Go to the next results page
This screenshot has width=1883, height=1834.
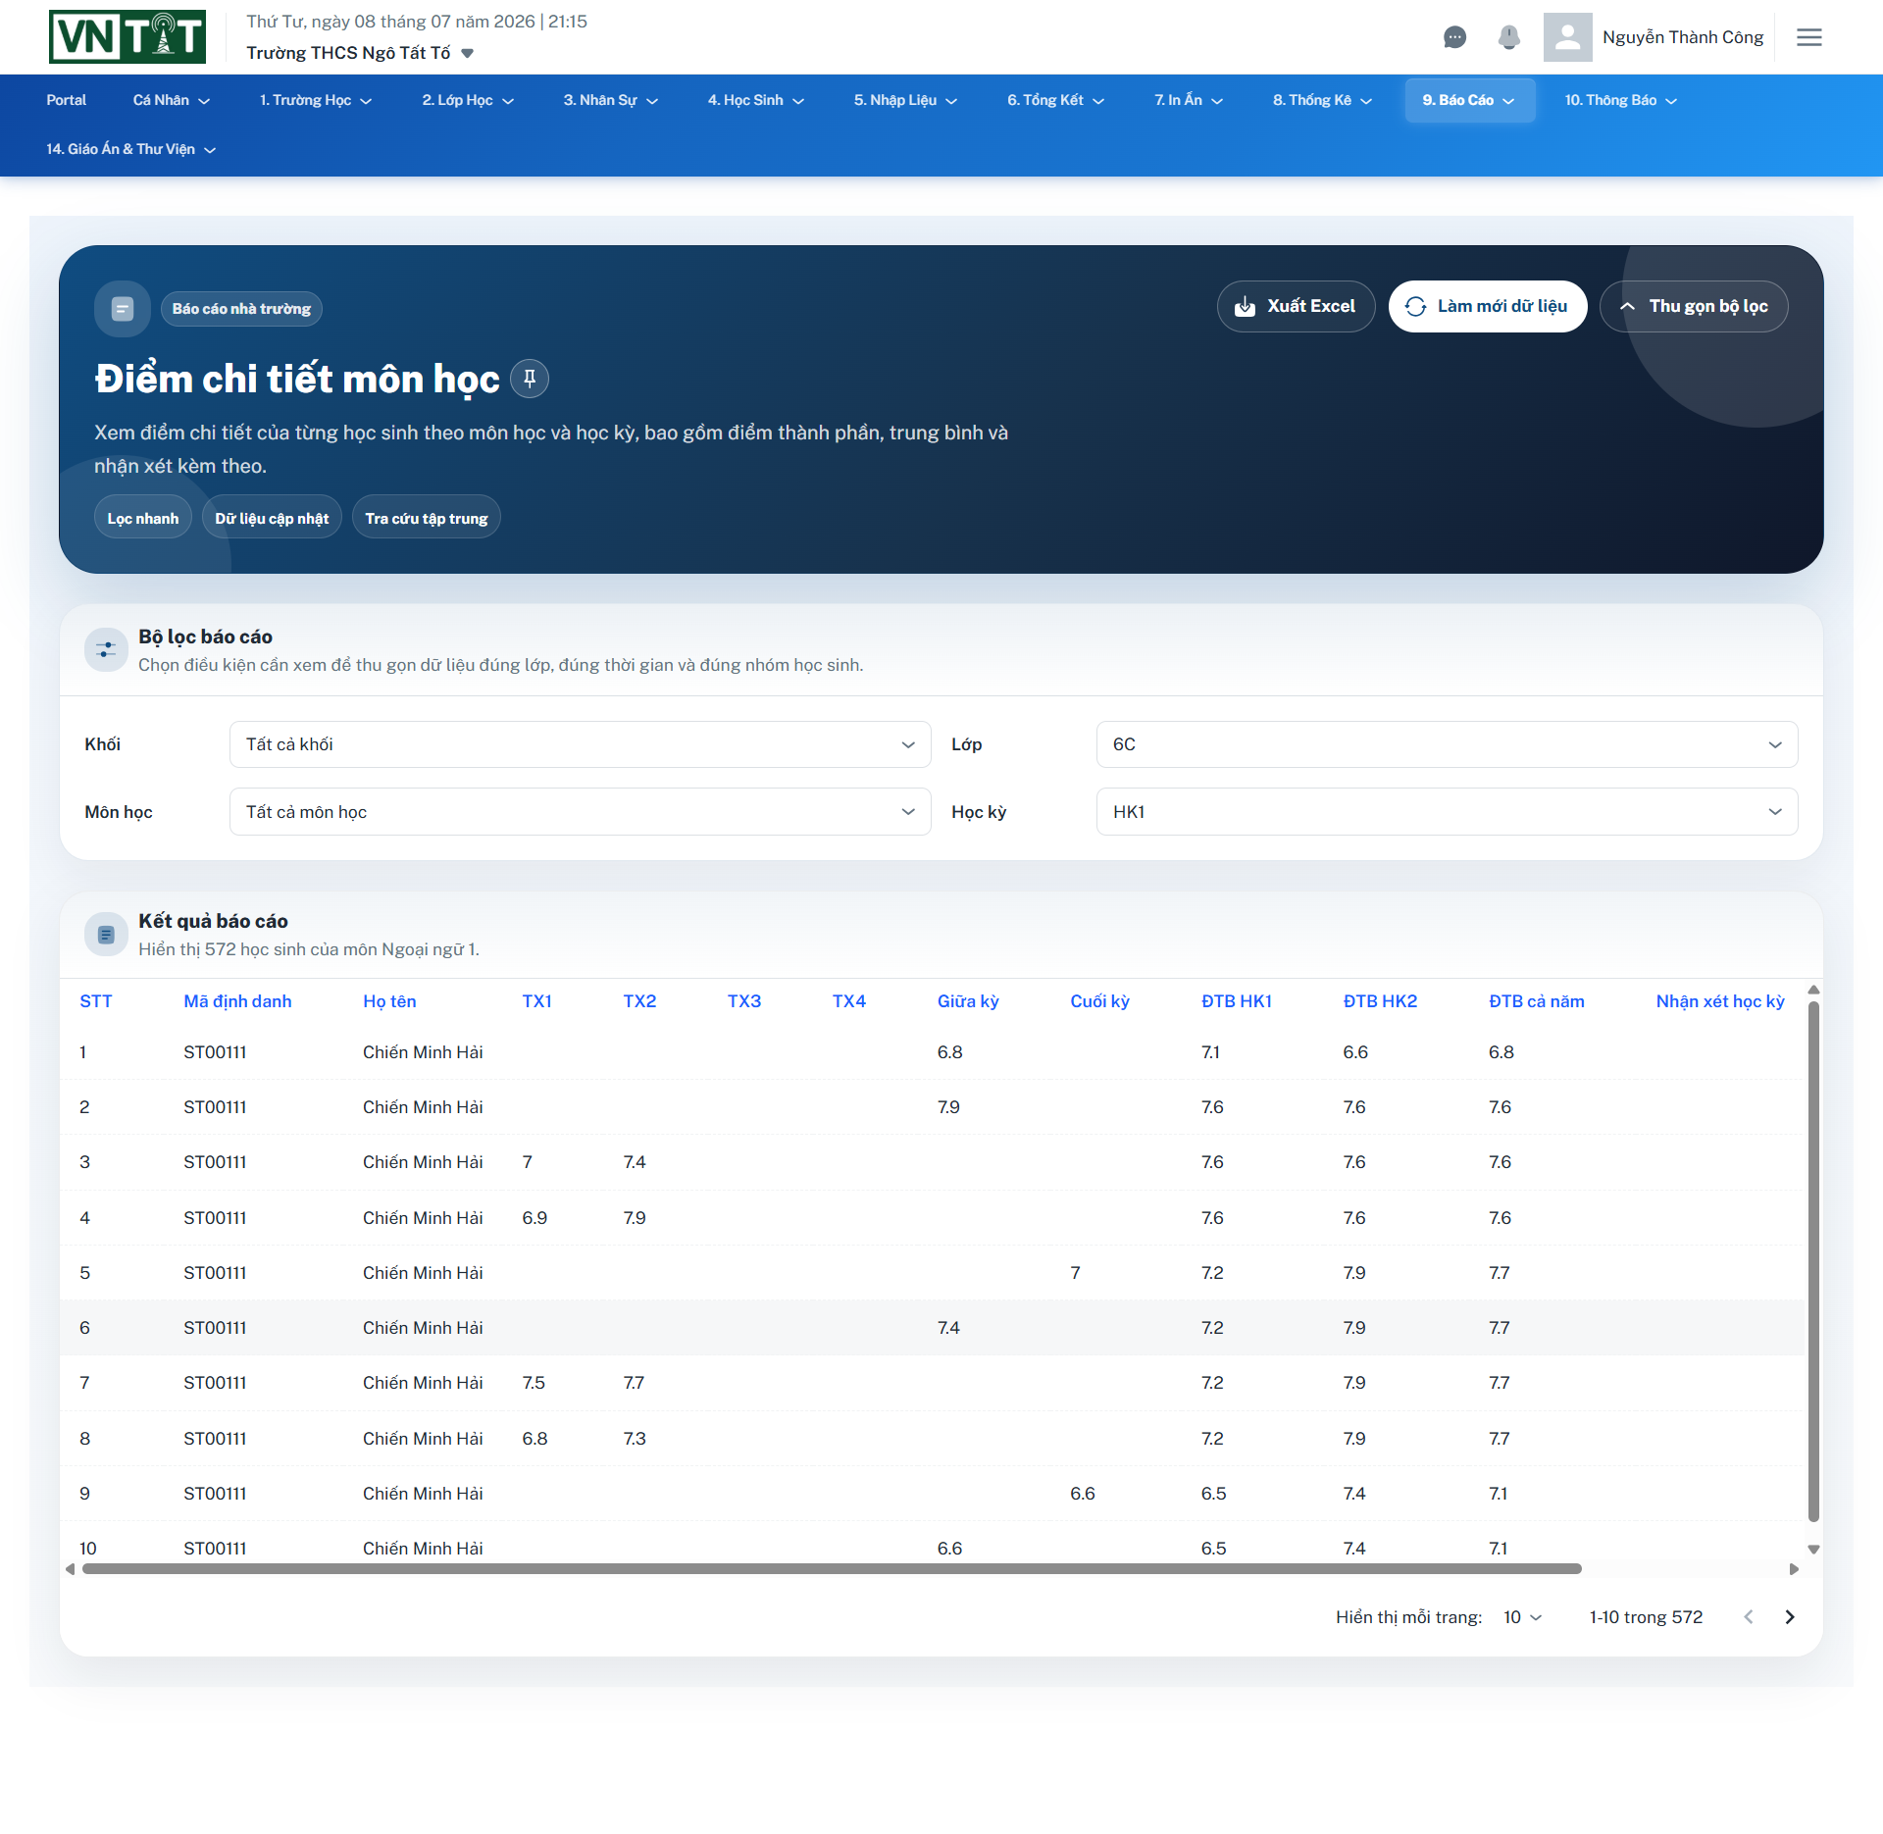(1790, 1617)
